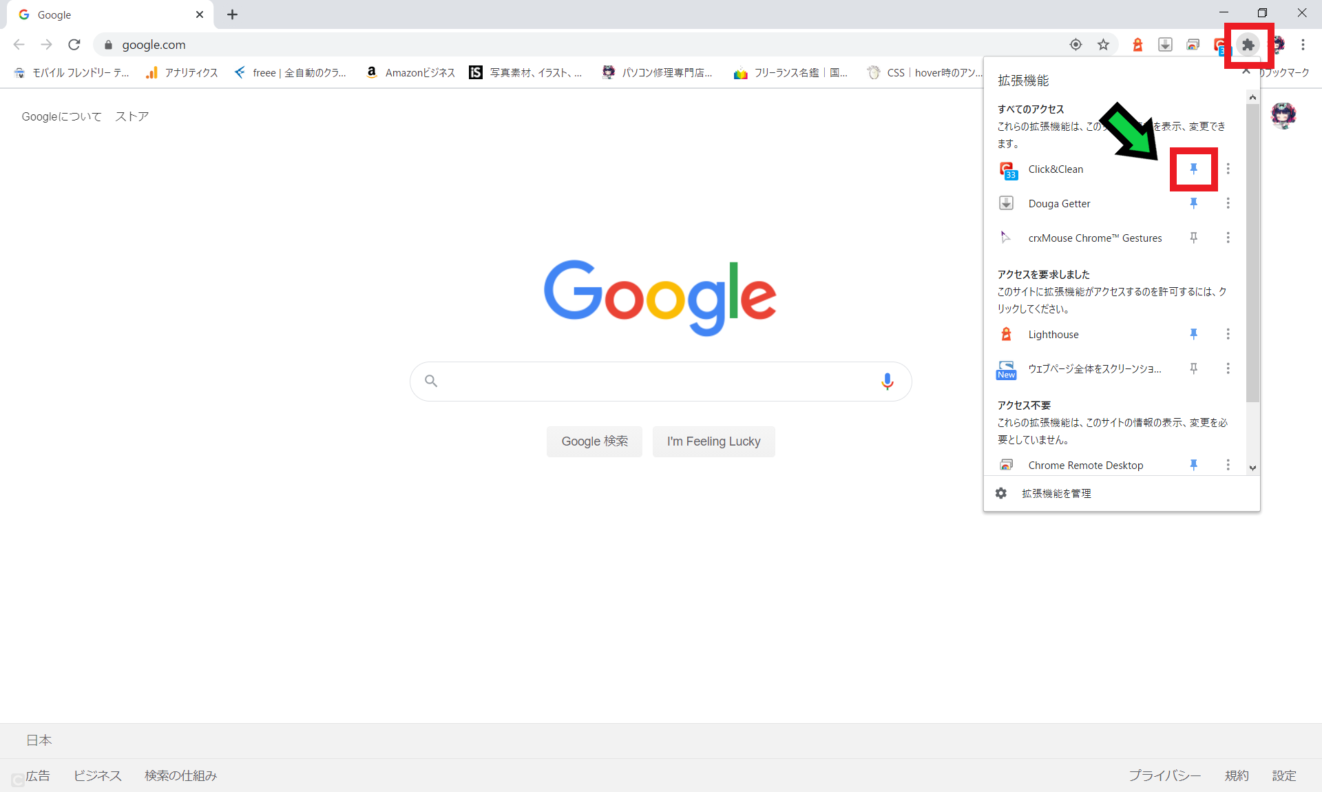Open more options for Lighthouse
The image size is (1322, 792).
pos(1228,334)
